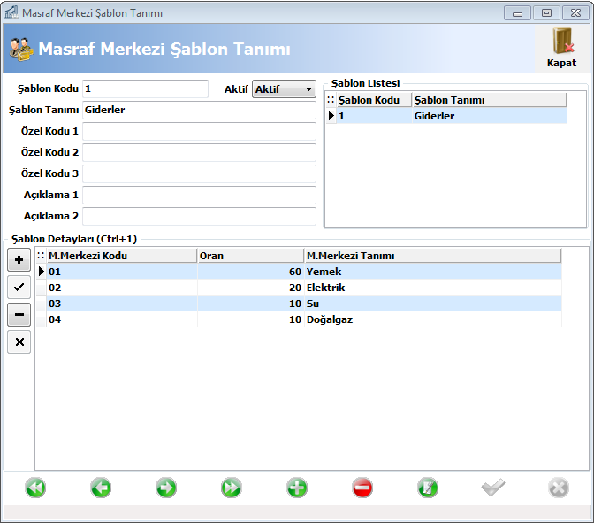594x523 pixels.
Task: Click the window title bar app icon
Action: (11, 12)
